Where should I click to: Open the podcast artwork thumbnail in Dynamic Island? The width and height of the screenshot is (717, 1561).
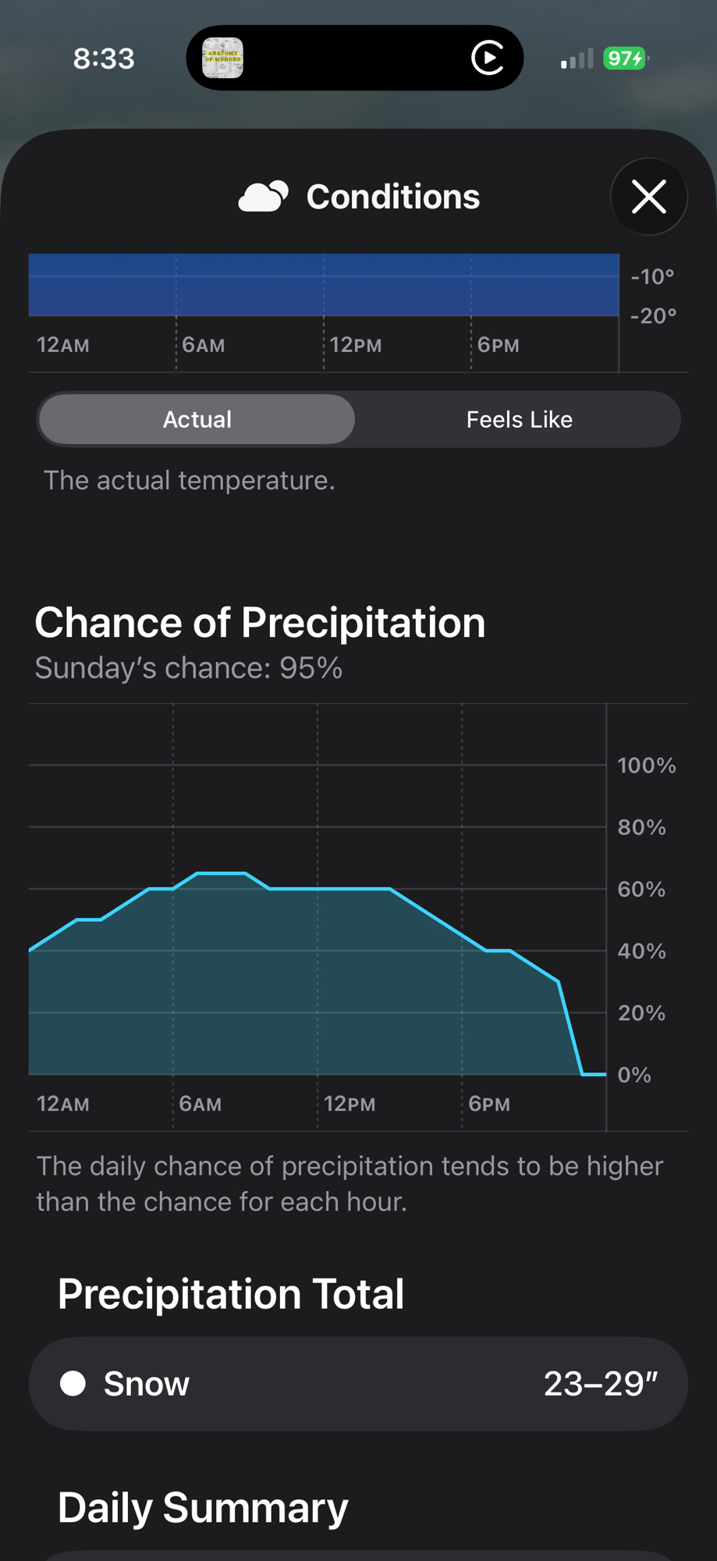pos(222,59)
